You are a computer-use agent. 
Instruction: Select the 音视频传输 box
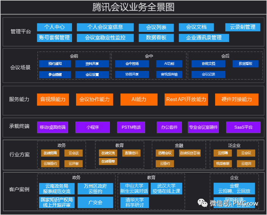point(169,75)
